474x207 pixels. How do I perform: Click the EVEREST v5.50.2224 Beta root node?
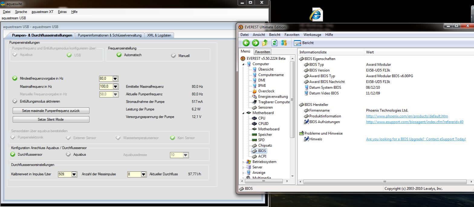tap(266, 59)
